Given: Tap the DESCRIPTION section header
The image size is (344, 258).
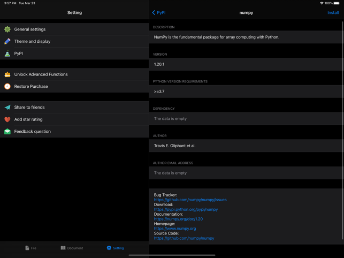Looking at the screenshot, I should pos(164,27).
